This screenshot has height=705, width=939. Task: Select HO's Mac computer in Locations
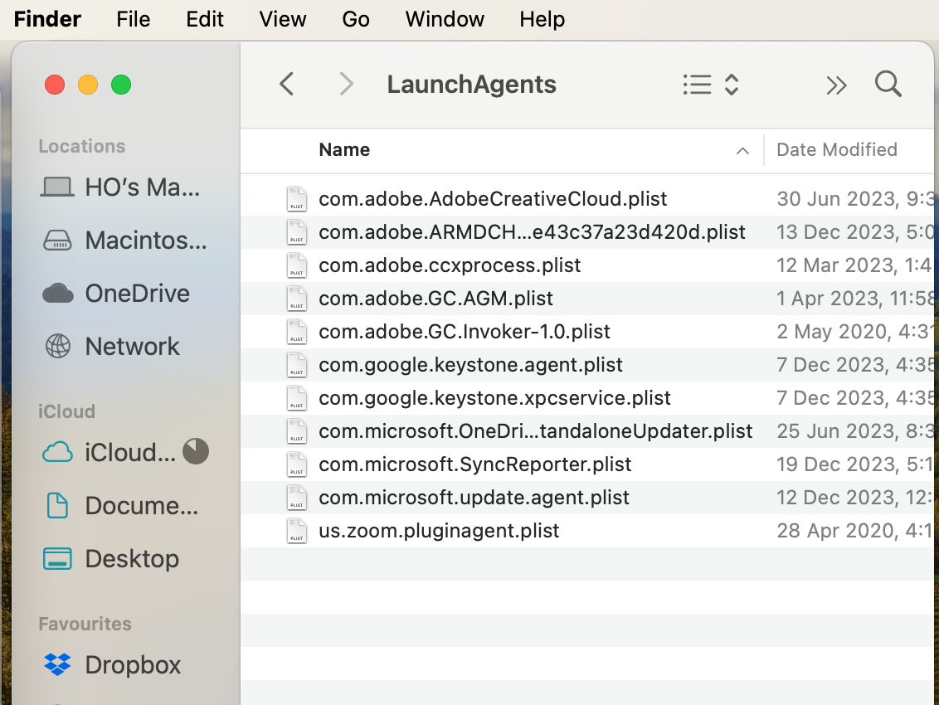[x=142, y=187]
